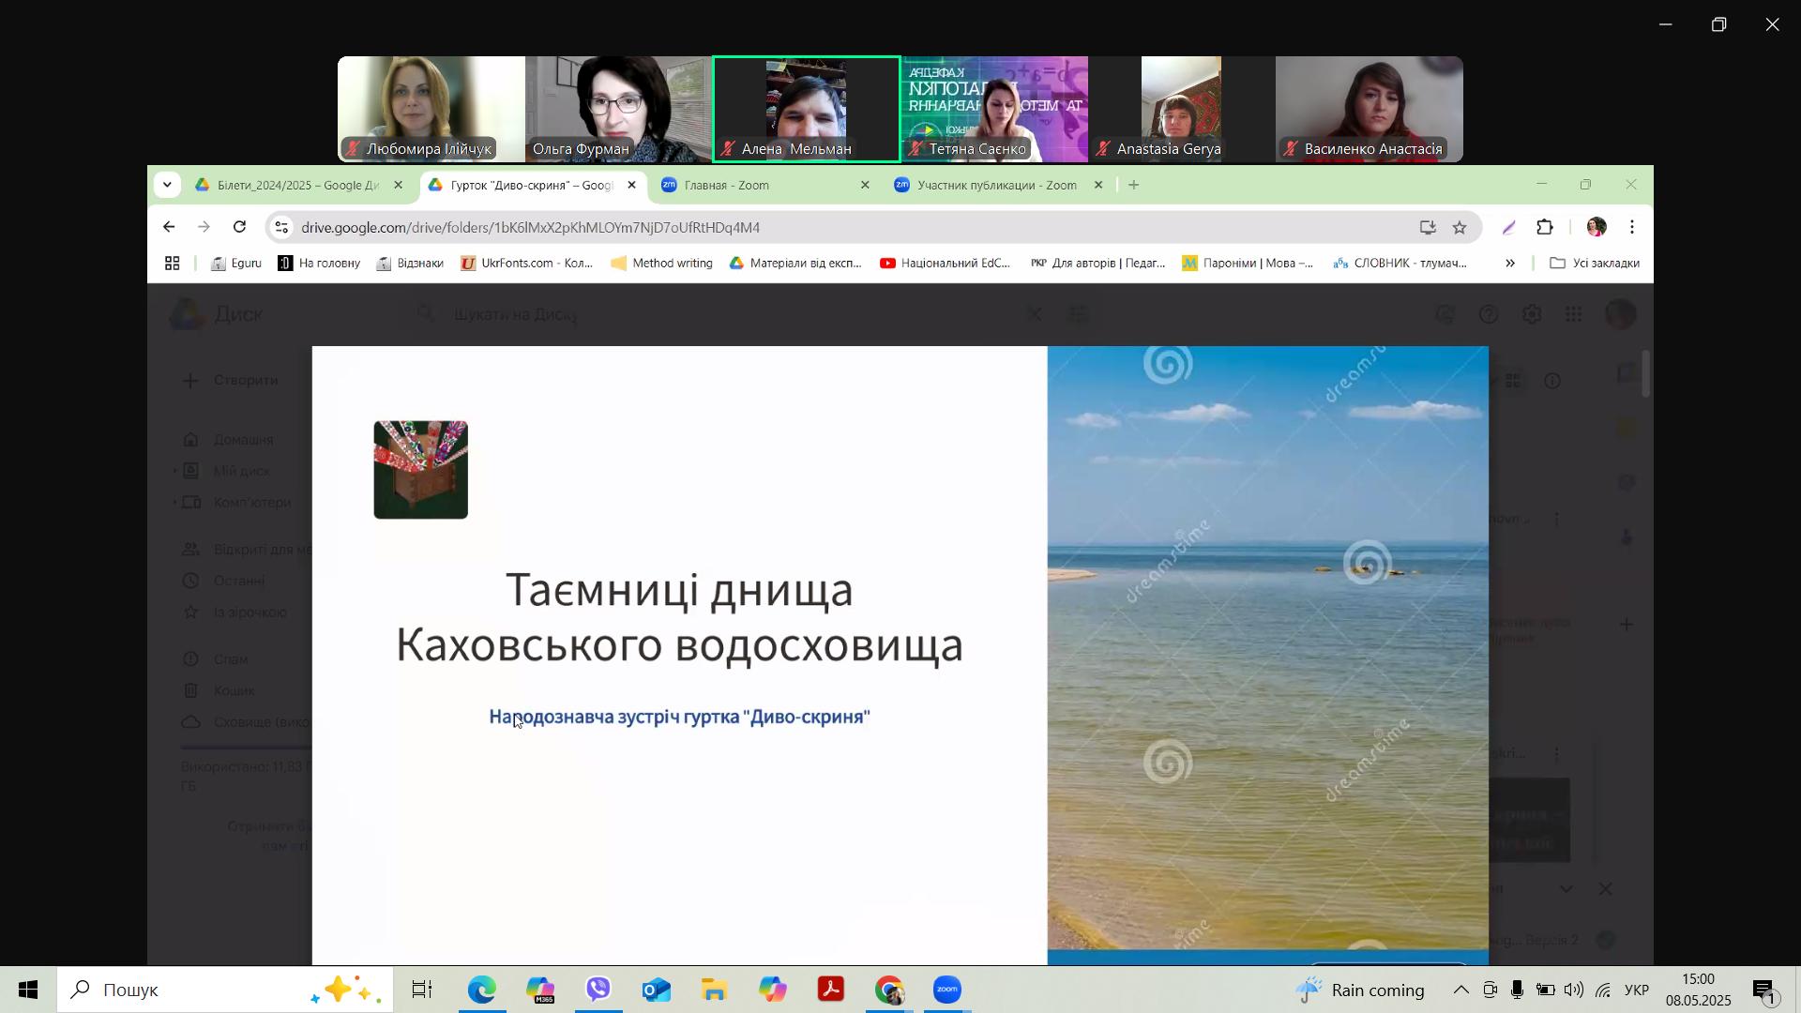Viewport: 1801px width, 1013px height.
Task: Open the Chrome menu (three dots)
Action: pos(1631,227)
